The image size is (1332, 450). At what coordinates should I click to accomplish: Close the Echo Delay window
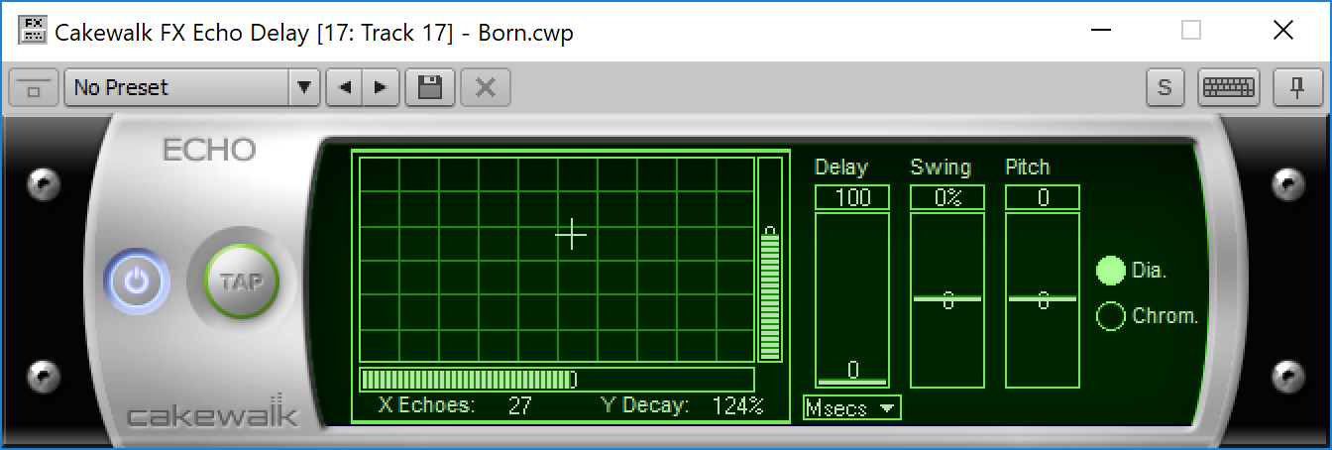(x=1283, y=31)
